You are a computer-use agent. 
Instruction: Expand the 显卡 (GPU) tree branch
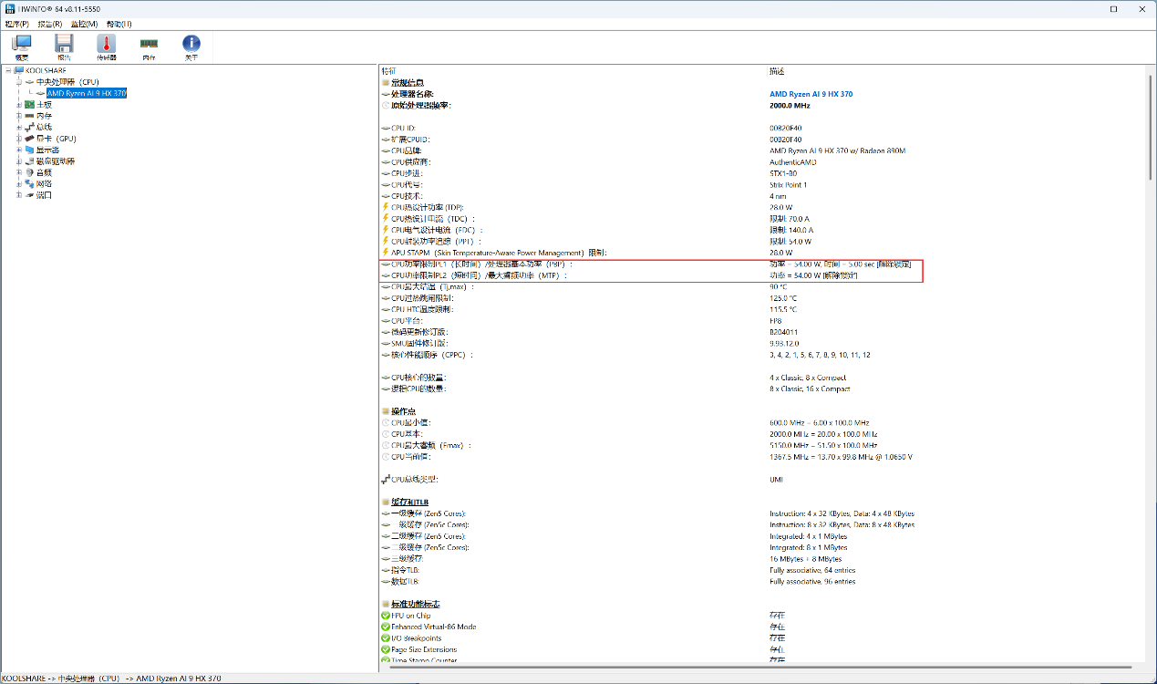[x=18, y=139]
